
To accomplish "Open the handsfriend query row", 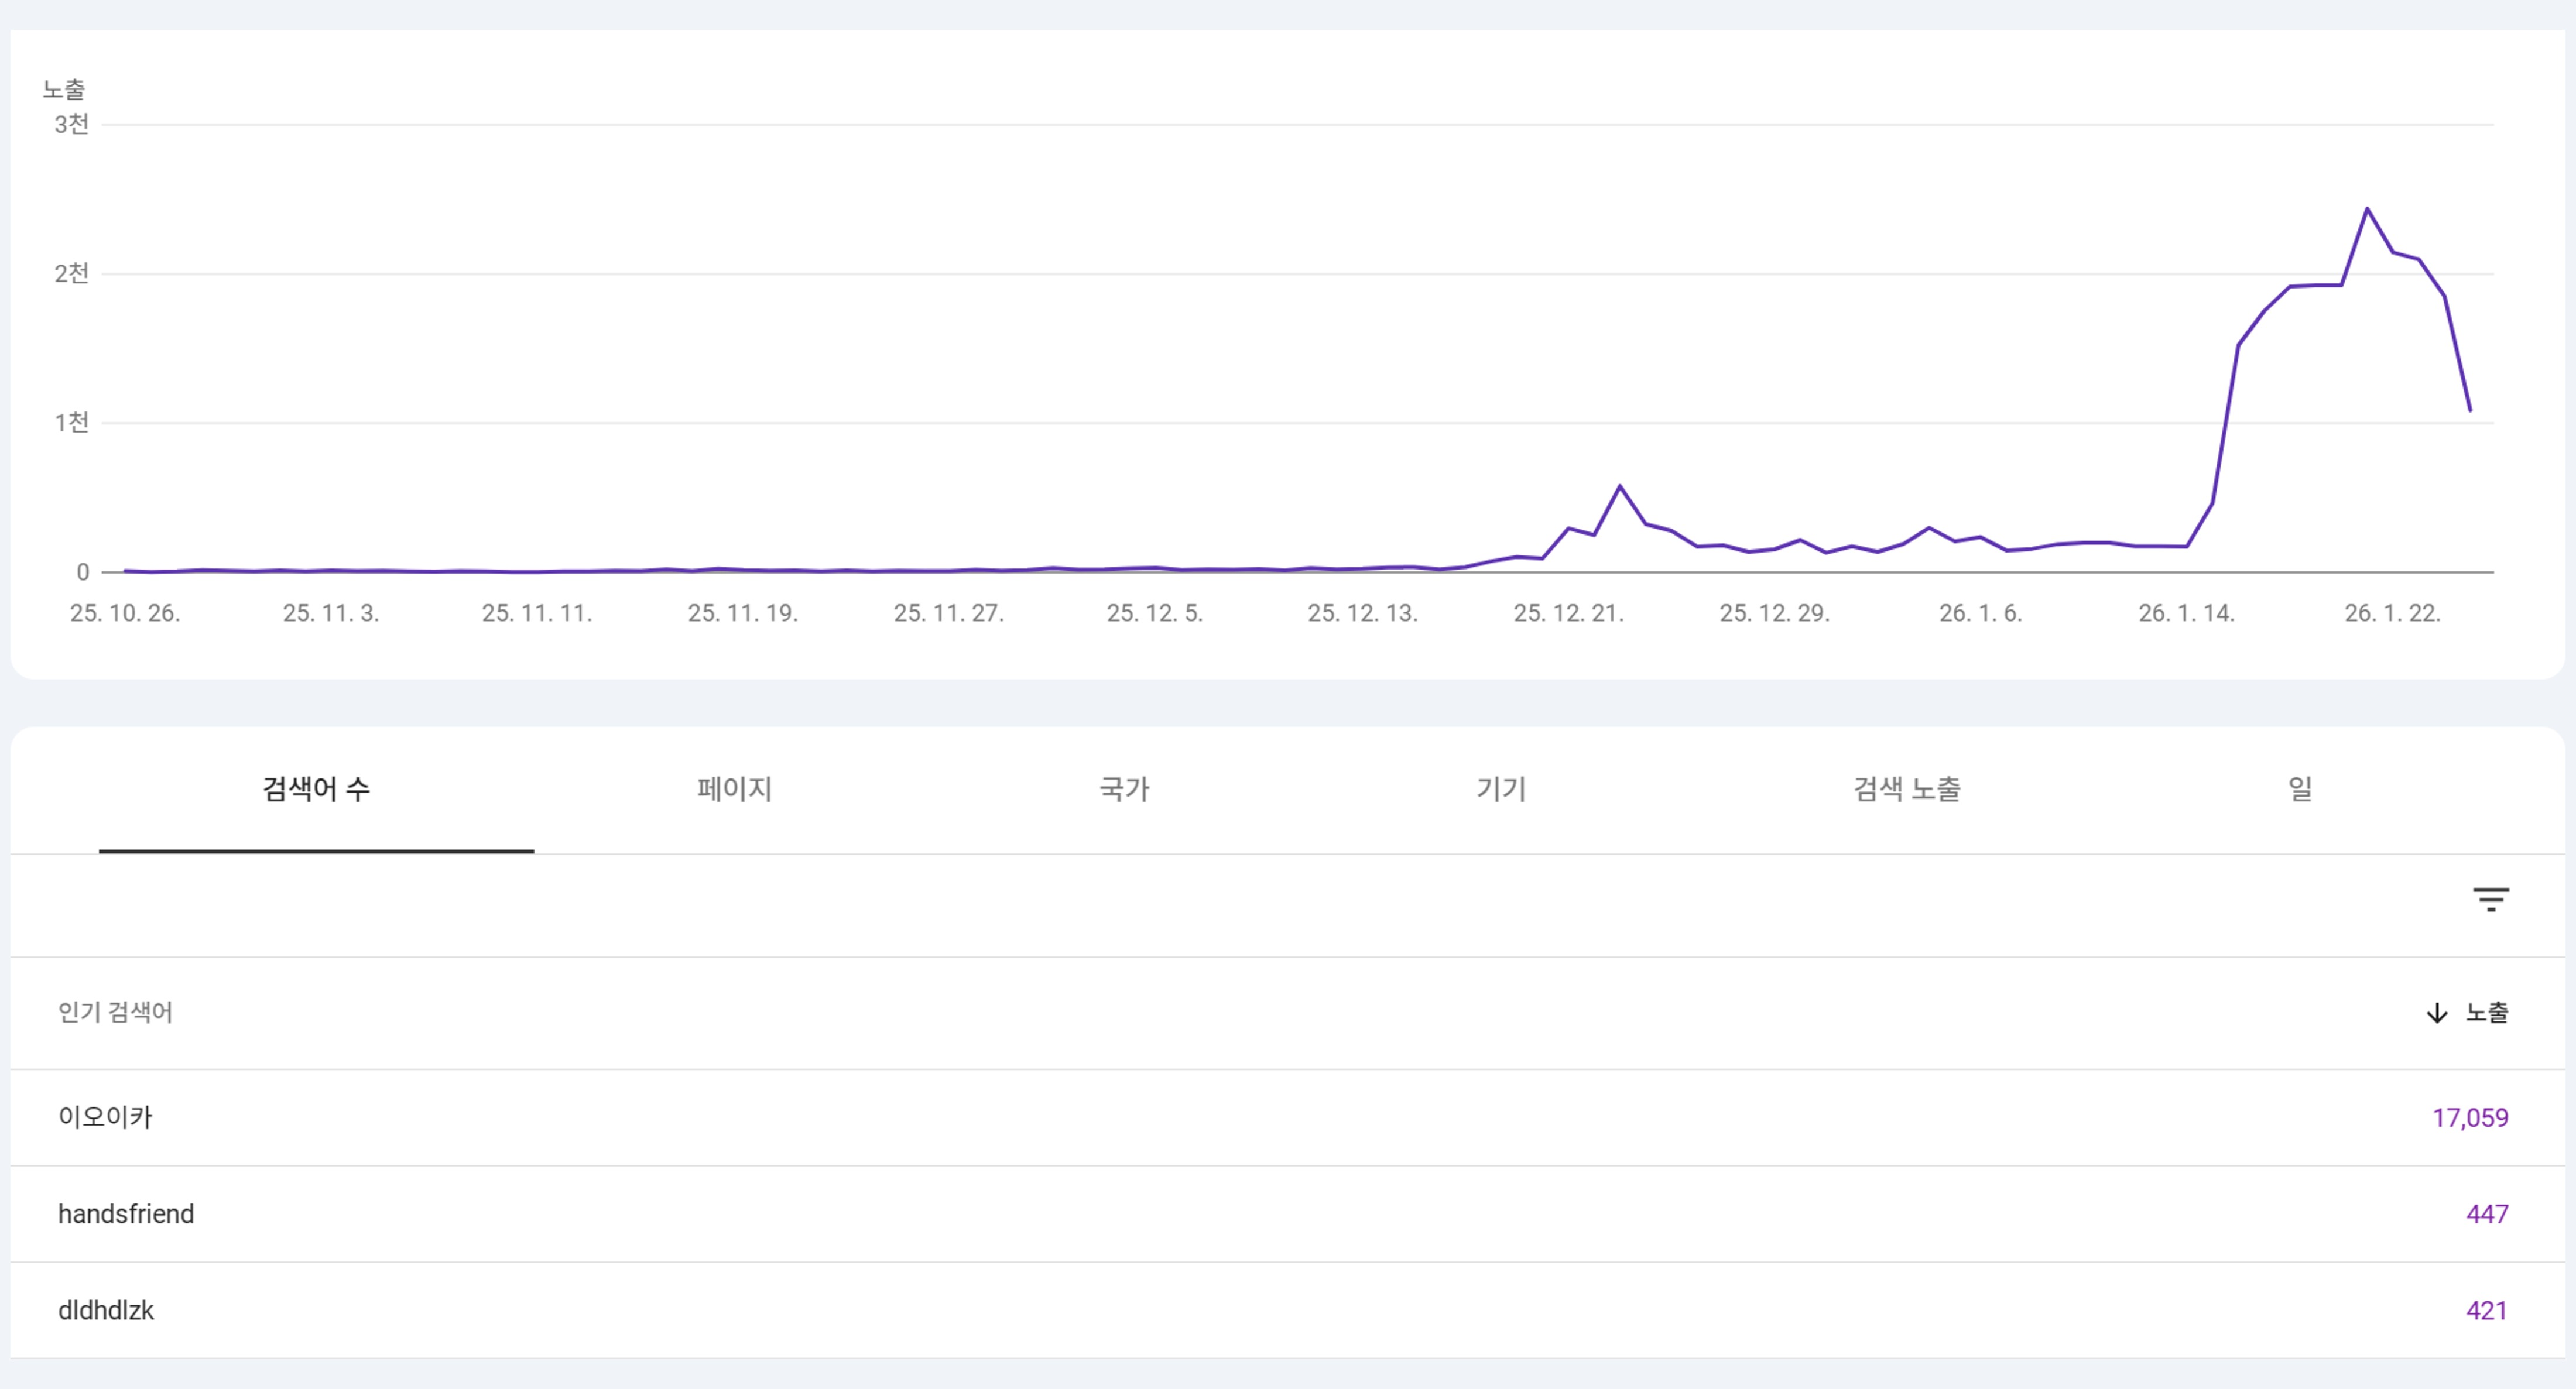I will 126,1214.
